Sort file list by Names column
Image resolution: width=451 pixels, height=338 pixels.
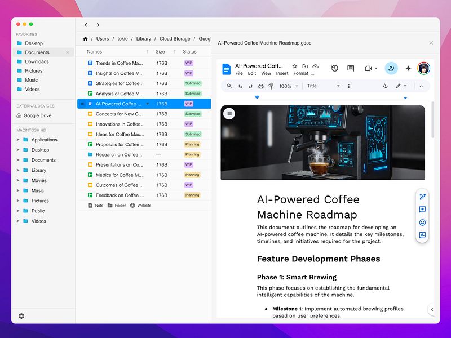95,52
